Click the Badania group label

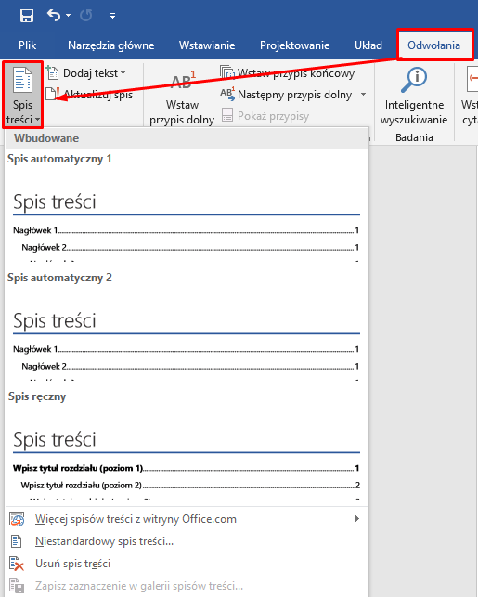click(414, 137)
